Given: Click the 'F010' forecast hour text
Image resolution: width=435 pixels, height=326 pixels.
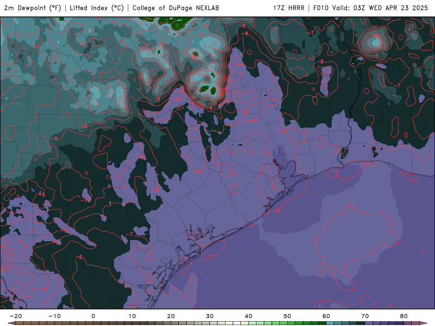Looking at the screenshot, I should pyautogui.click(x=321, y=8).
